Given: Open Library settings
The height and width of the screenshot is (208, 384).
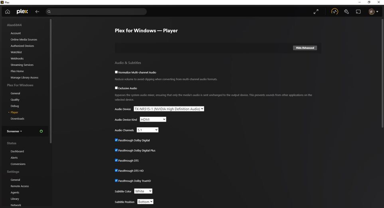Looking at the screenshot, I should point(15,199).
